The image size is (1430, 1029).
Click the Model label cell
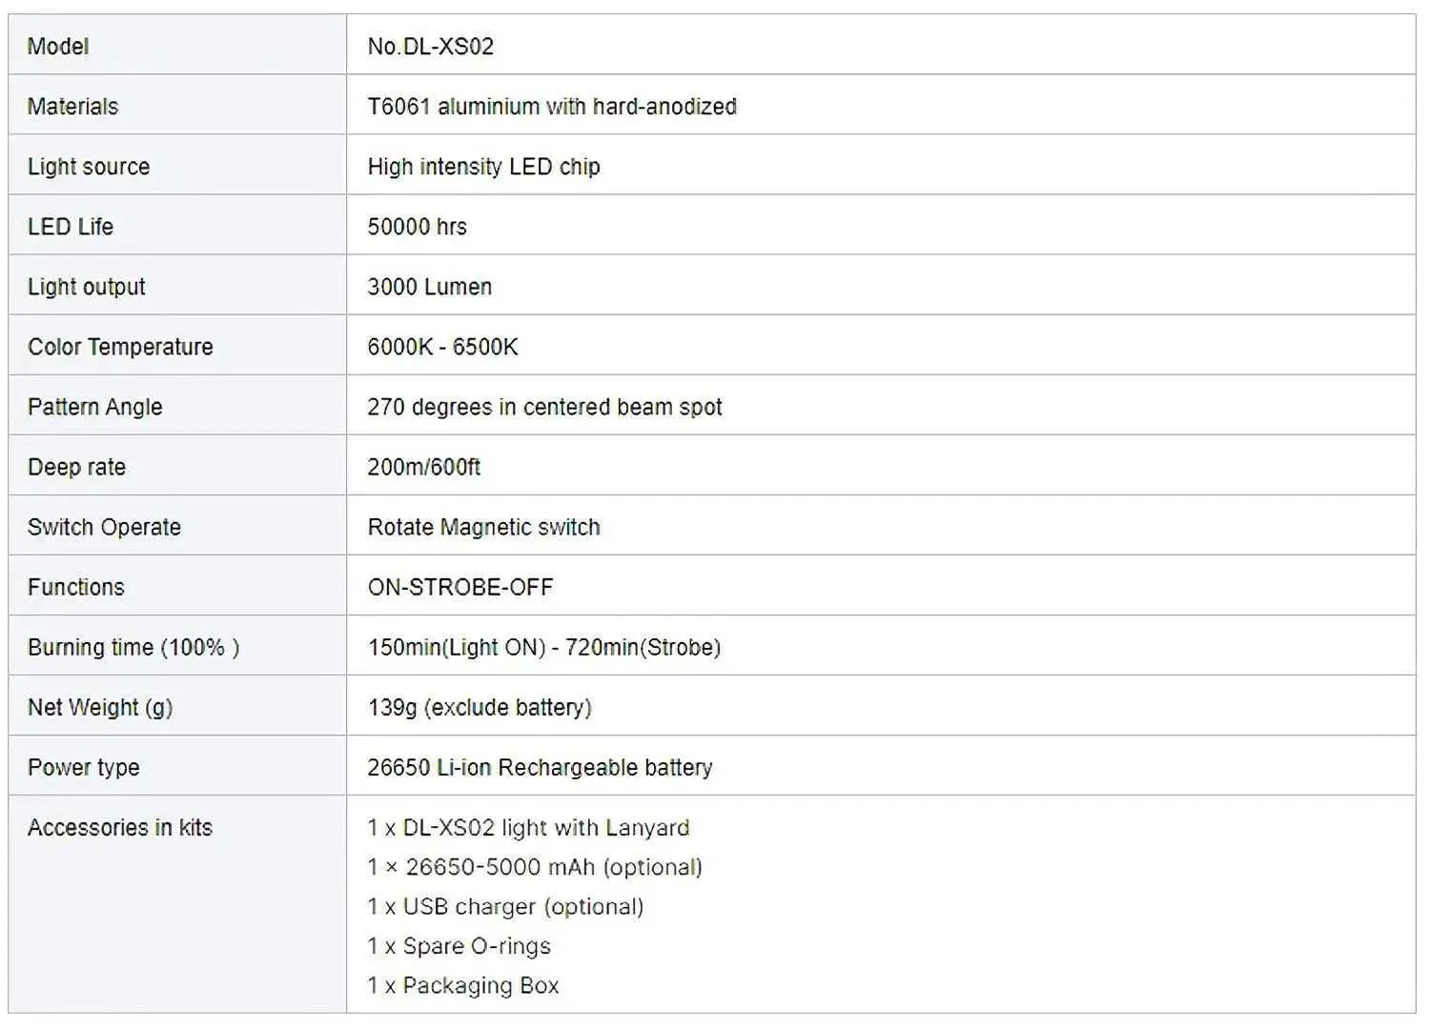coord(58,46)
